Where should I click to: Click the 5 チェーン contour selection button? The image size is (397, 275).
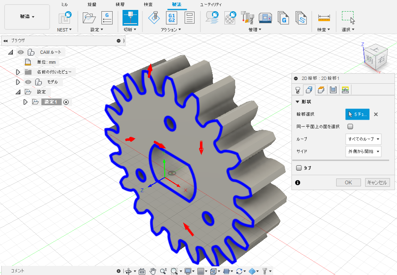pos(357,114)
